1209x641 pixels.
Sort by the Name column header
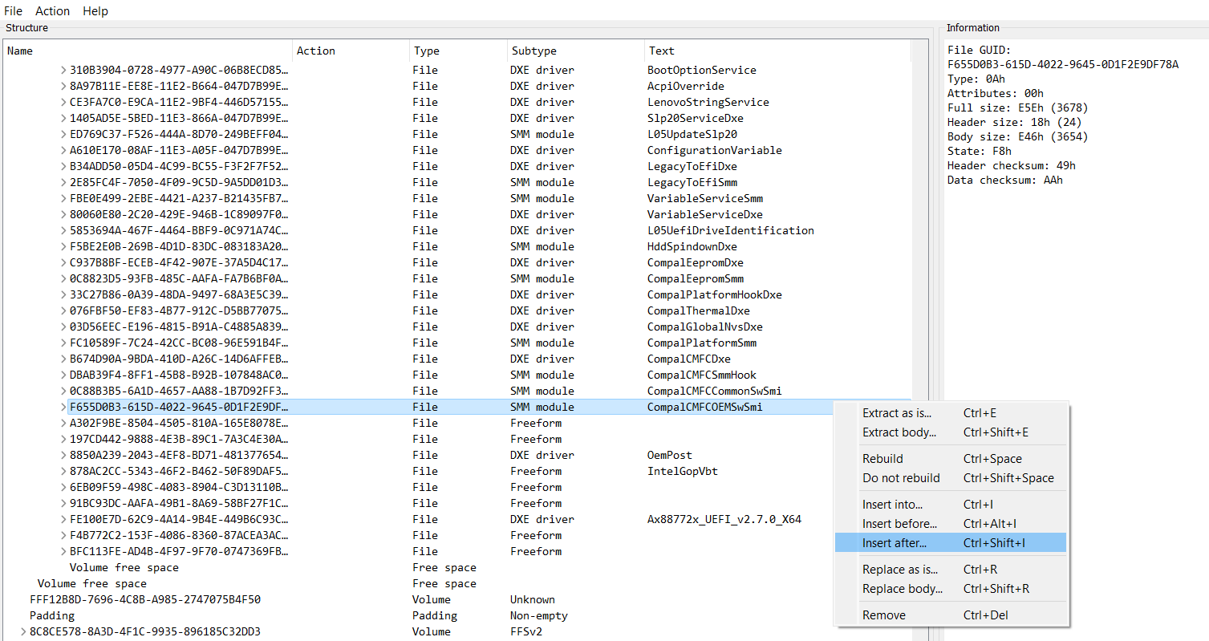148,51
